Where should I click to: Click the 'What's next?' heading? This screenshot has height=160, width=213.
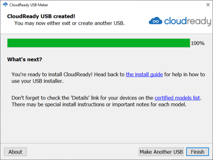click(25, 59)
